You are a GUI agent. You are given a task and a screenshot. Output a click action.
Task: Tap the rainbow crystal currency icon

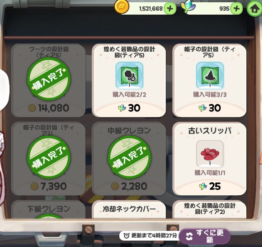pos(188,7)
